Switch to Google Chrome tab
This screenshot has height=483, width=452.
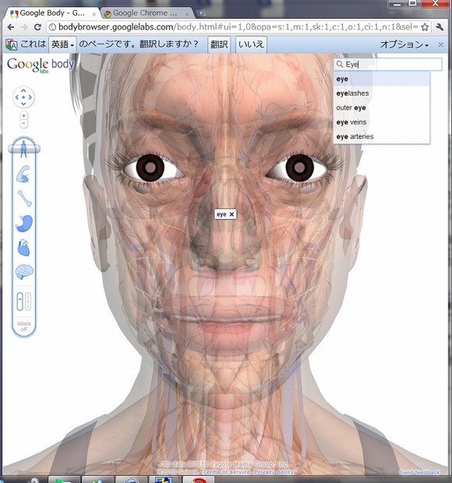145,13
